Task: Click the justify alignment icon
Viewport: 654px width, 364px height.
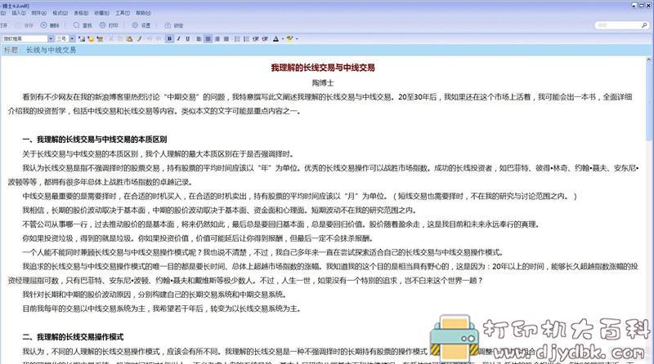Action: [226, 38]
